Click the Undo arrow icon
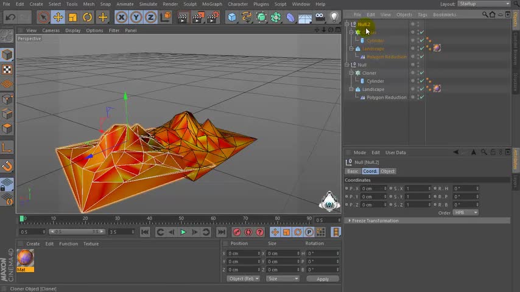This screenshot has width=520, height=292. [x=10, y=18]
